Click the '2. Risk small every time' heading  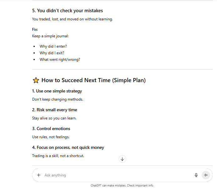pos(54,110)
